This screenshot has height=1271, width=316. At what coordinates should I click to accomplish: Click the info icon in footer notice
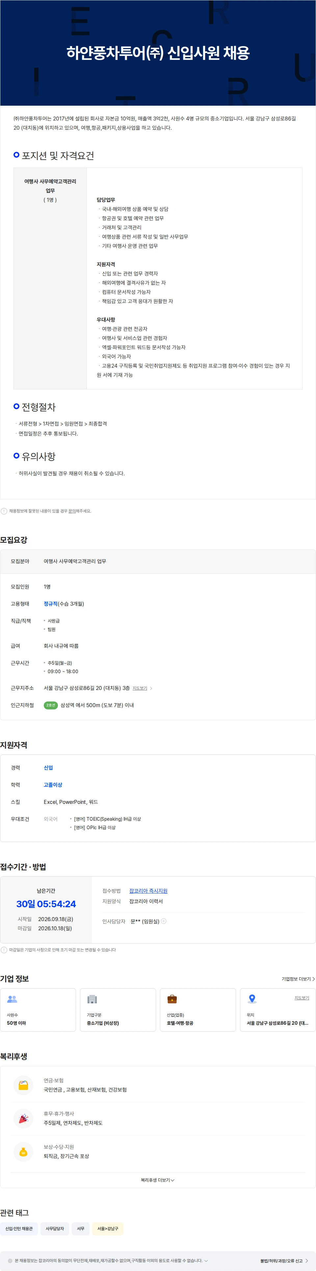point(10,1261)
